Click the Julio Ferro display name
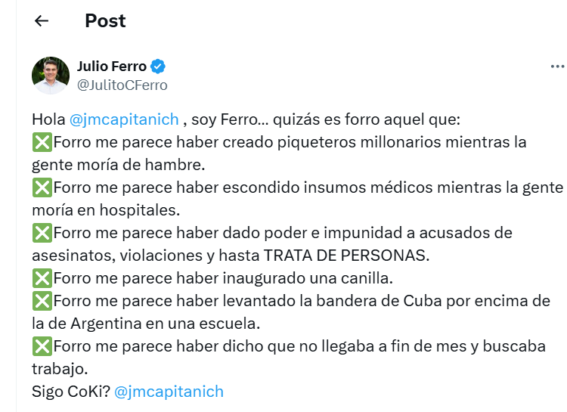567x412 pixels. point(112,67)
